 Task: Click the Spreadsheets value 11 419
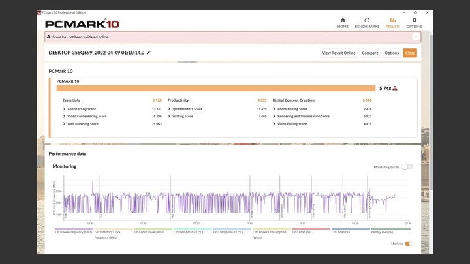[x=262, y=109]
